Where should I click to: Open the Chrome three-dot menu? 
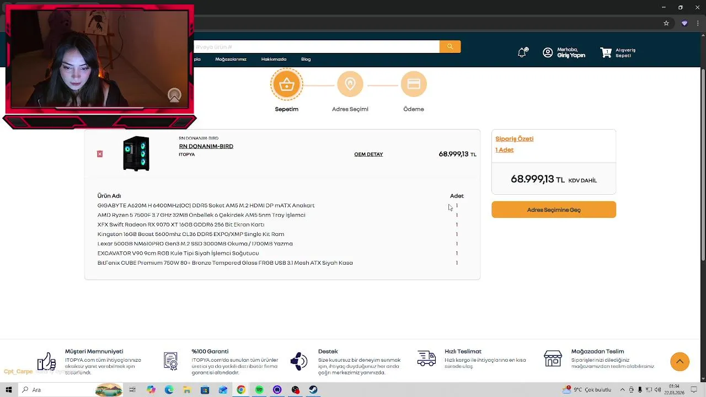tap(698, 23)
